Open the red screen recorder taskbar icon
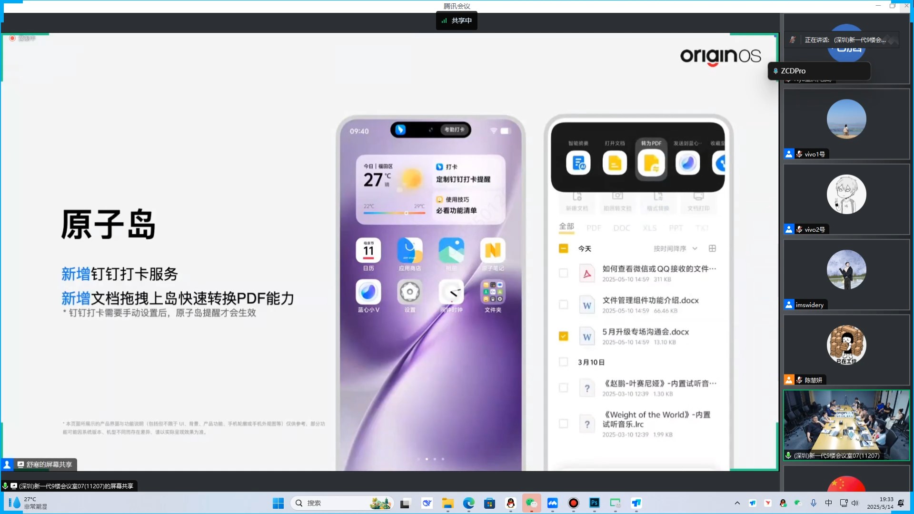The height and width of the screenshot is (514, 914). [574, 503]
